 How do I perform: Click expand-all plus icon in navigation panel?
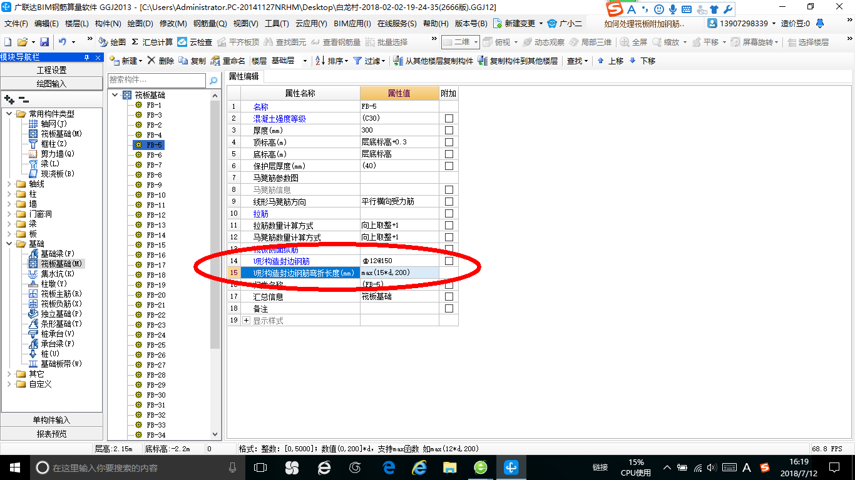(9, 99)
